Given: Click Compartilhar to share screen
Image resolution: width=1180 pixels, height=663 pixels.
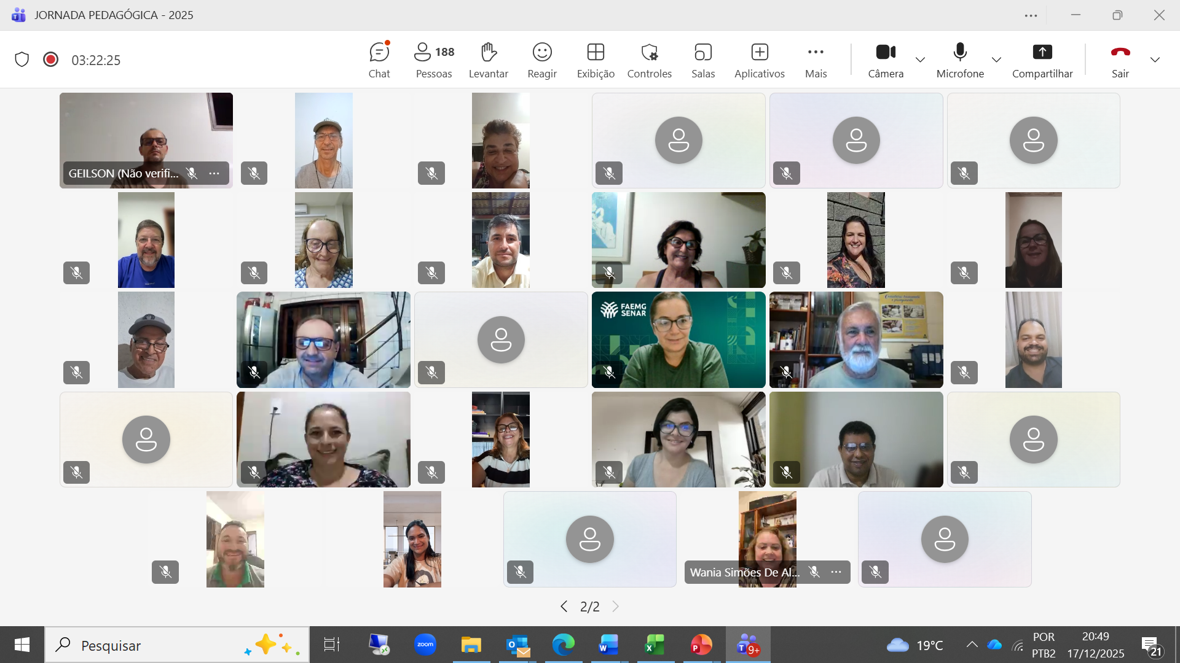Looking at the screenshot, I should pos(1042,60).
